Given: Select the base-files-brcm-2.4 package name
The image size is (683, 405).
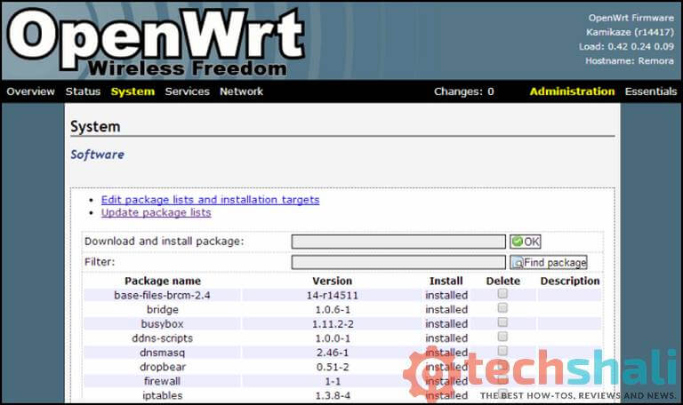Looking at the screenshot, I should pos(162,296).
